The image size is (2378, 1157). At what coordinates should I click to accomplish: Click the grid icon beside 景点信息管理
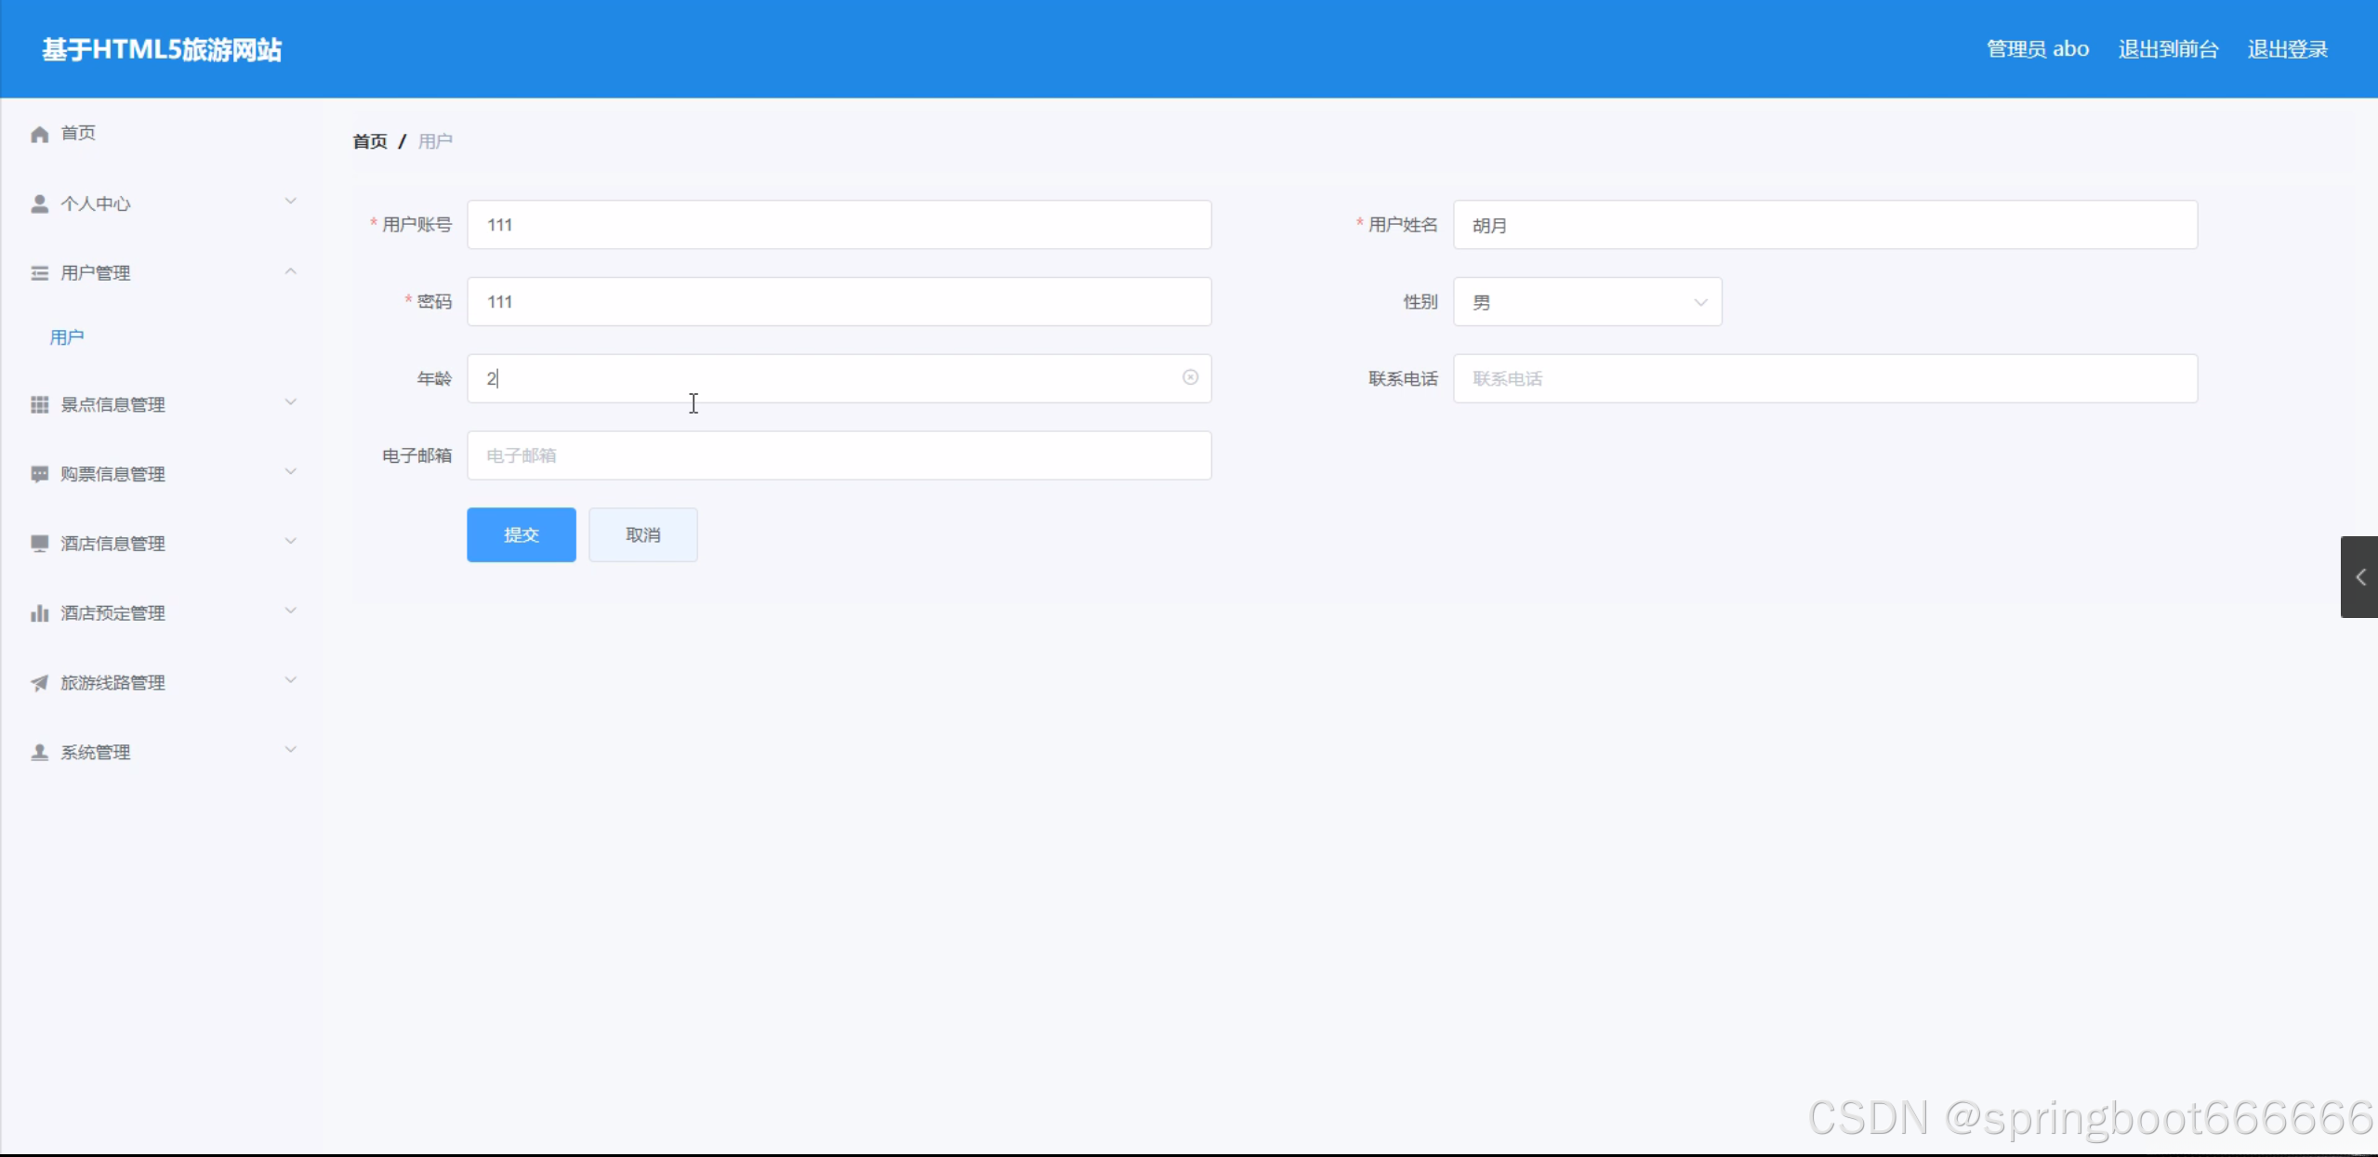[39, 404]
